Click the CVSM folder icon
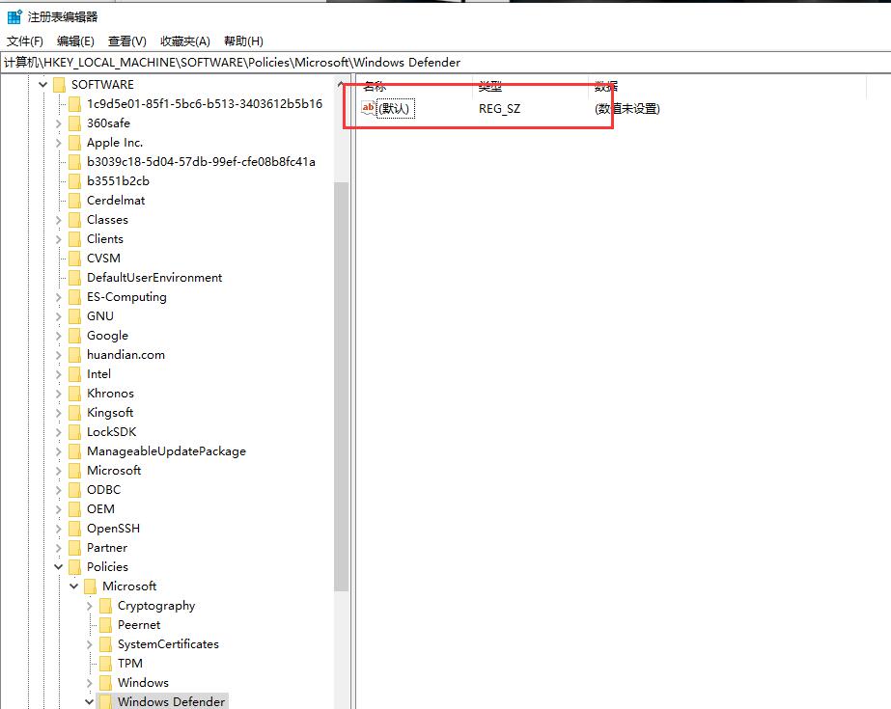The width and height of the screenshot is (891, 709). (x=75, y=259)
